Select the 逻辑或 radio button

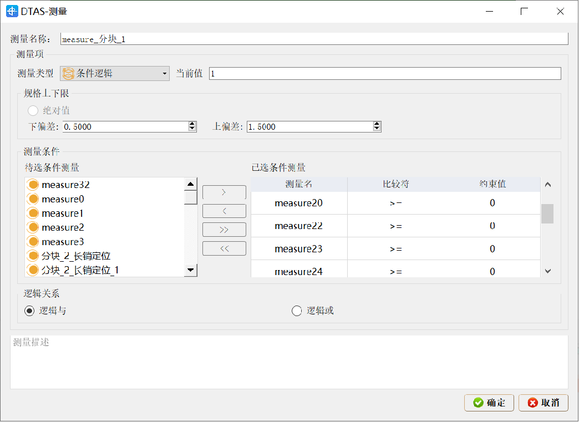tap(297, 311)
